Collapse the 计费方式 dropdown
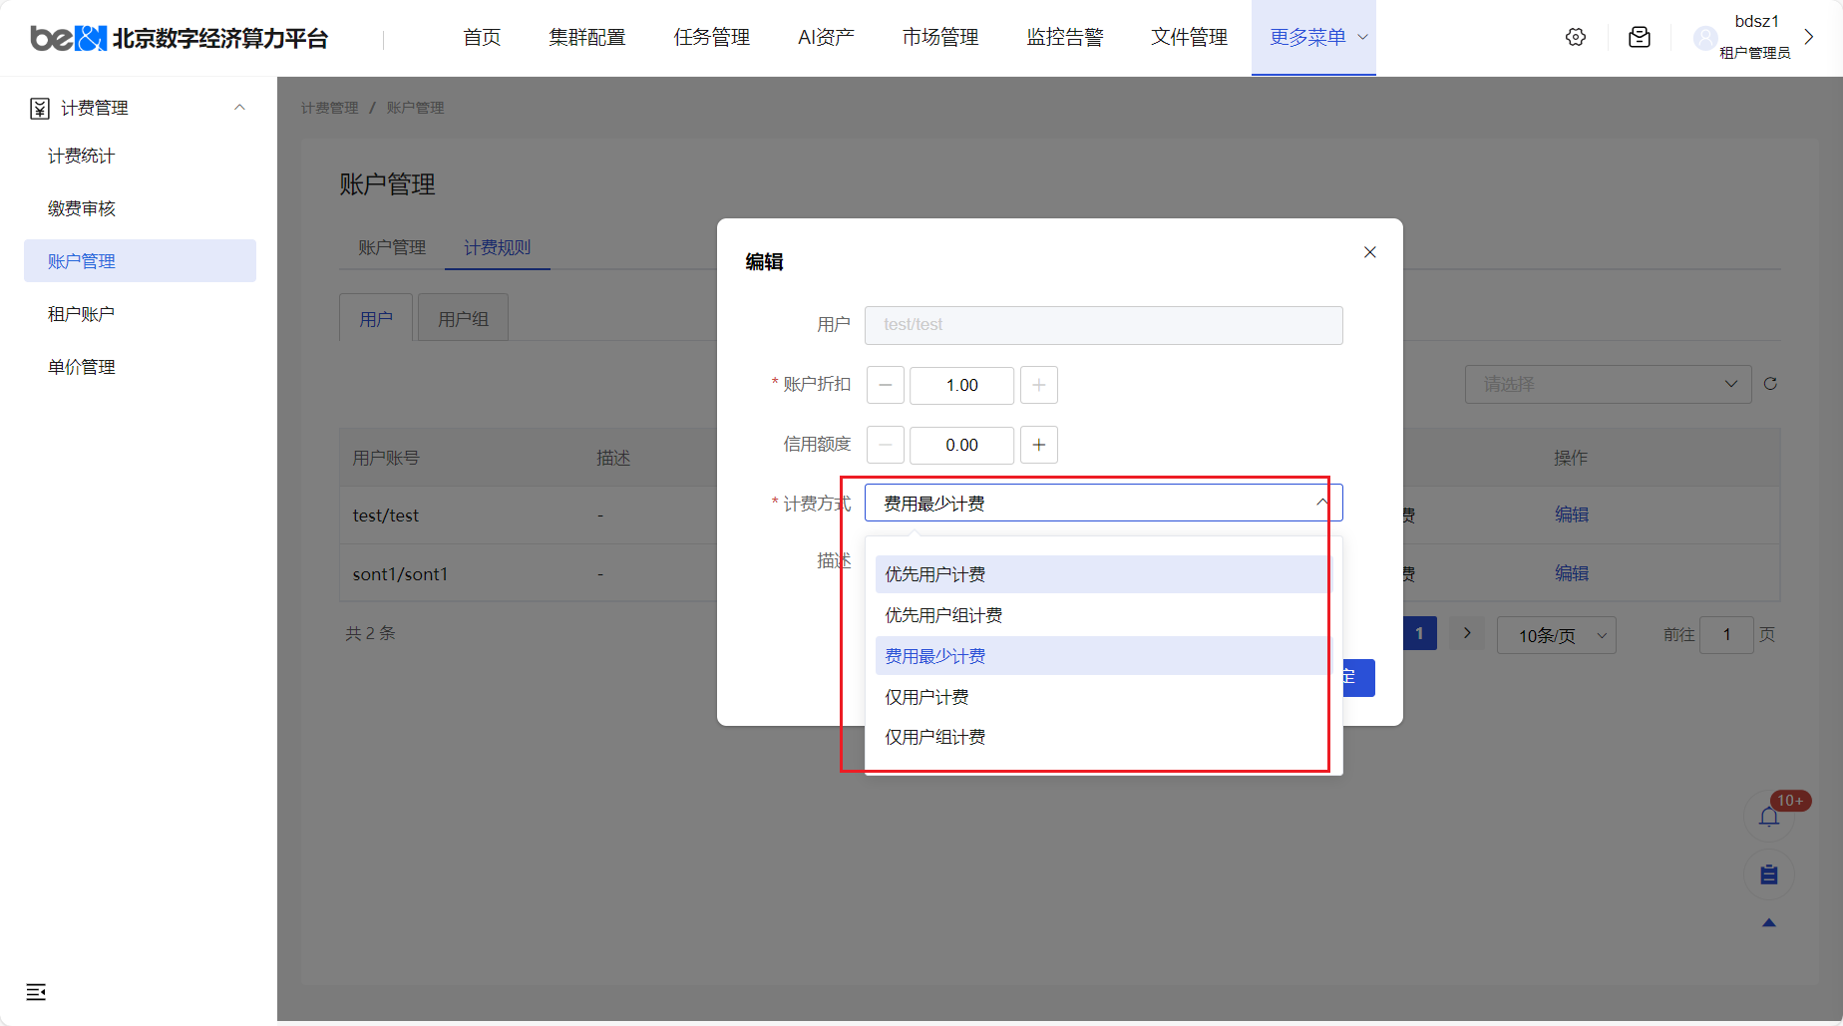Image resolution: width=1843 pixels, height=1026 pixels. tap(1321, 503)
